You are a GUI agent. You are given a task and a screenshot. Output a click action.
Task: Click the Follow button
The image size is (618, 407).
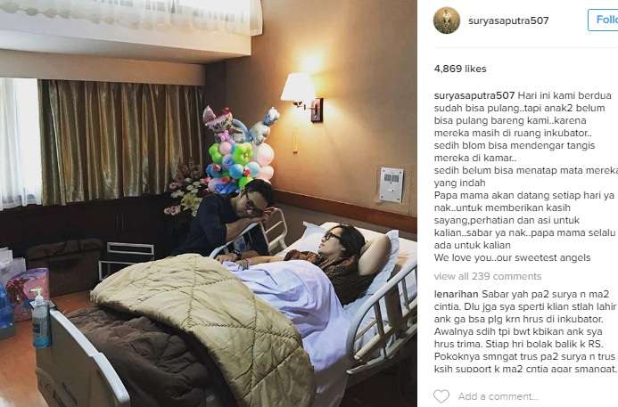603,20
